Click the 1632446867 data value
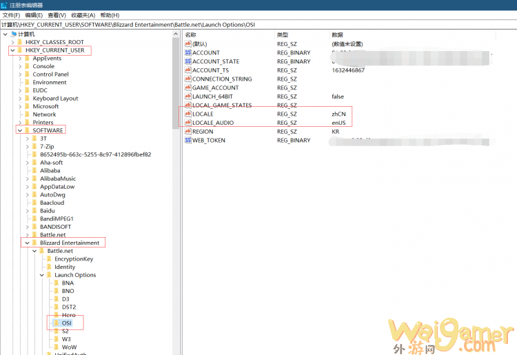 (x=348, y=70)
